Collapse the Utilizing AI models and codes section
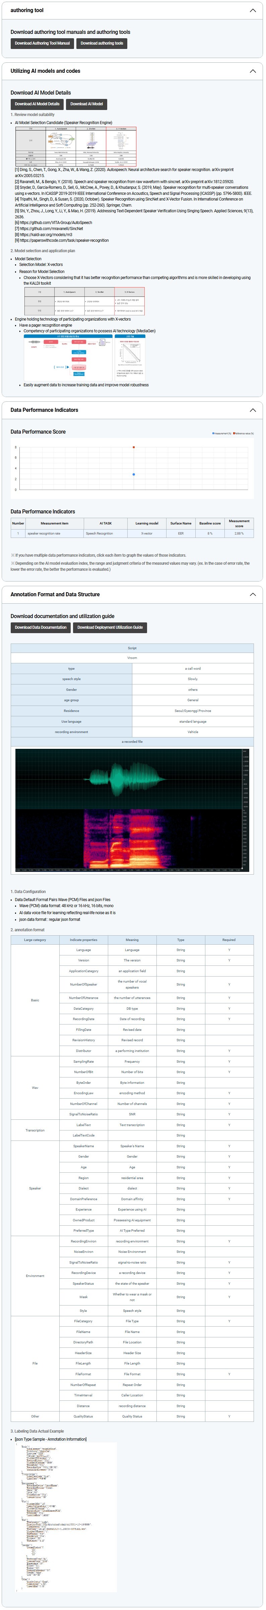266x1610 pixels. (252, 71)
